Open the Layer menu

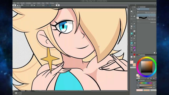tap(34, 3)
